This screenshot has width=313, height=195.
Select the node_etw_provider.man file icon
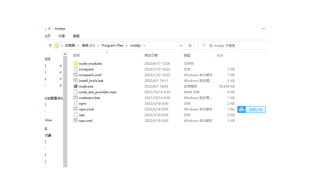pyautogui.click(x=76, y=92)
